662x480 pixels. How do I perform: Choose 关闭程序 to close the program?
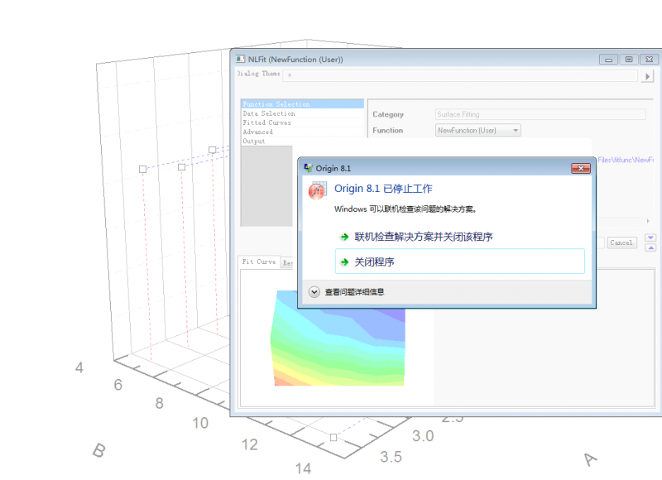[x=460, y=262]
